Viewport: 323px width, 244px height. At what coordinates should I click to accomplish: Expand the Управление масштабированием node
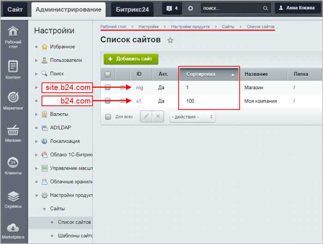click(36, 169)
